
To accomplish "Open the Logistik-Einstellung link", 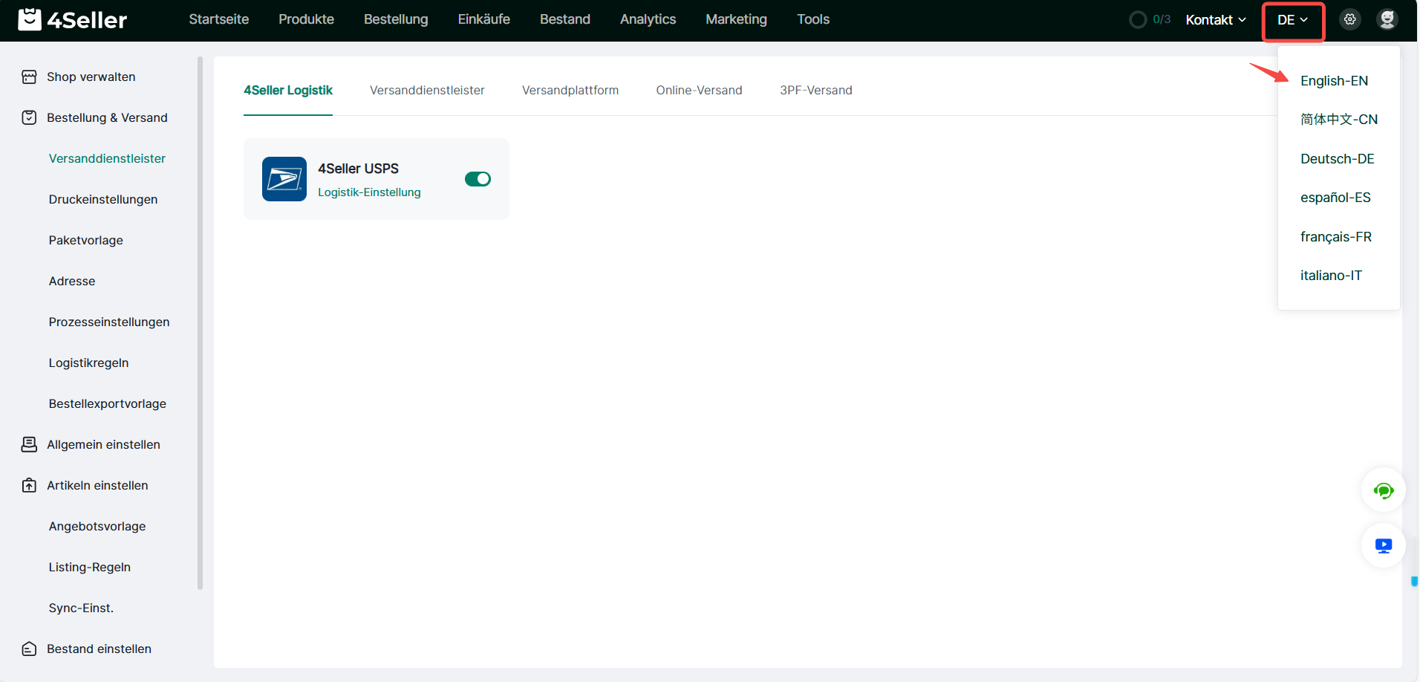I will click(x=369, y=192).
